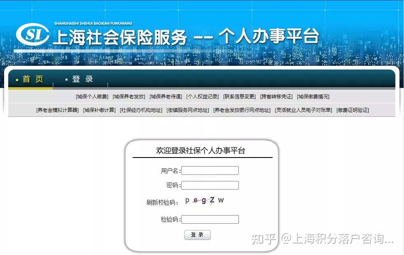404x255 pixels.
Task: Open the 街镇服务网点地址 link
Action: pos(187,110)
